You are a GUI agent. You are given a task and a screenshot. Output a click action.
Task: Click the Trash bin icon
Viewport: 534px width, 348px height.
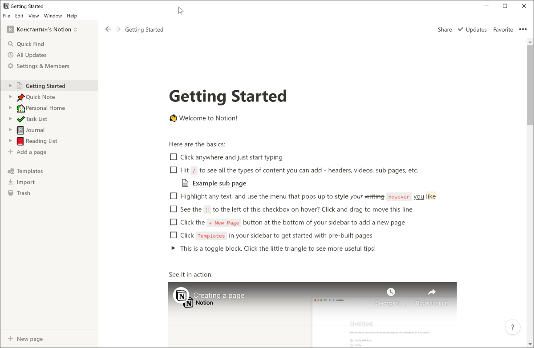[11, 193]
